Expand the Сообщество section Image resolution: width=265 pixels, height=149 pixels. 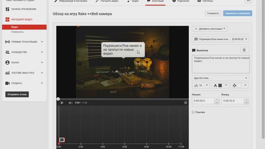pos(42,52)
